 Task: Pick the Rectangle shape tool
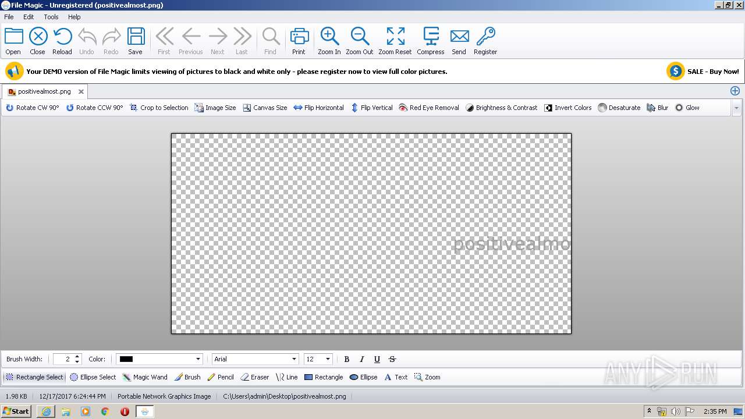click(x=324, y=377)
